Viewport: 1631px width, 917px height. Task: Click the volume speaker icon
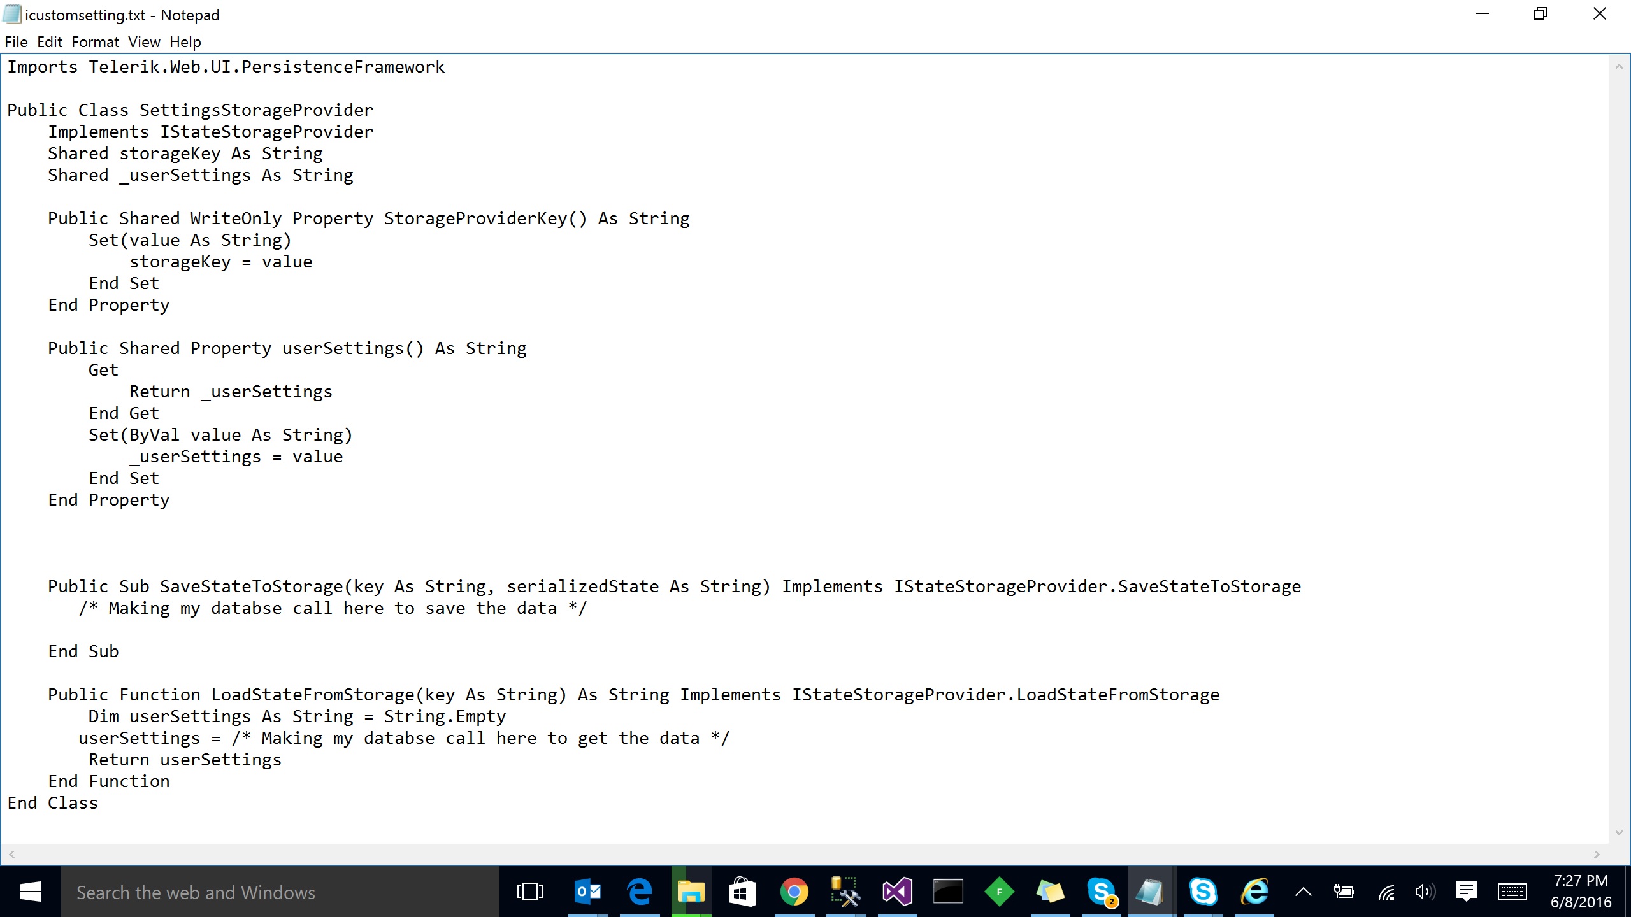click(1425, 892)
